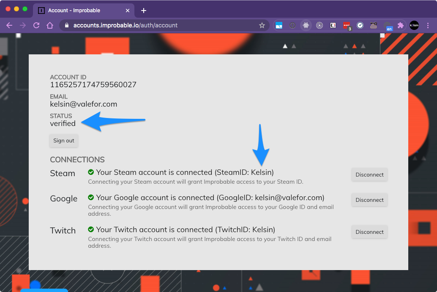This screenshot has width=437, height=292.
Task: Click the green macOS fullscreen button
Action: 25,9
